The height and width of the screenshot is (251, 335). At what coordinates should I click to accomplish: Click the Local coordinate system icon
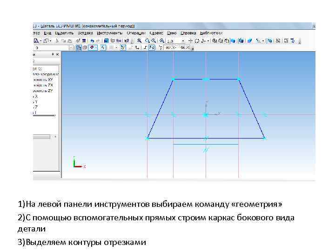point(137,47)
